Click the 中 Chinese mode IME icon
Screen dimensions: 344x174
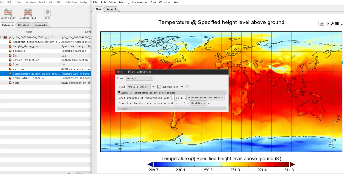327,24
